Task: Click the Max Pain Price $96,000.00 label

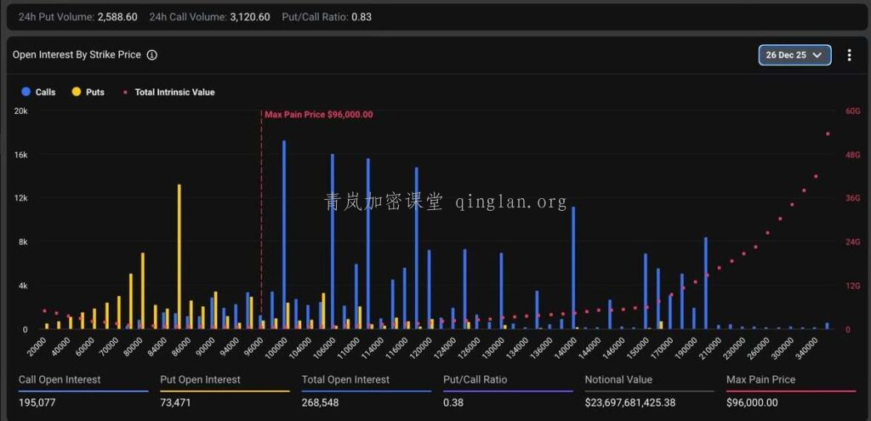Action: coord(318,114)
